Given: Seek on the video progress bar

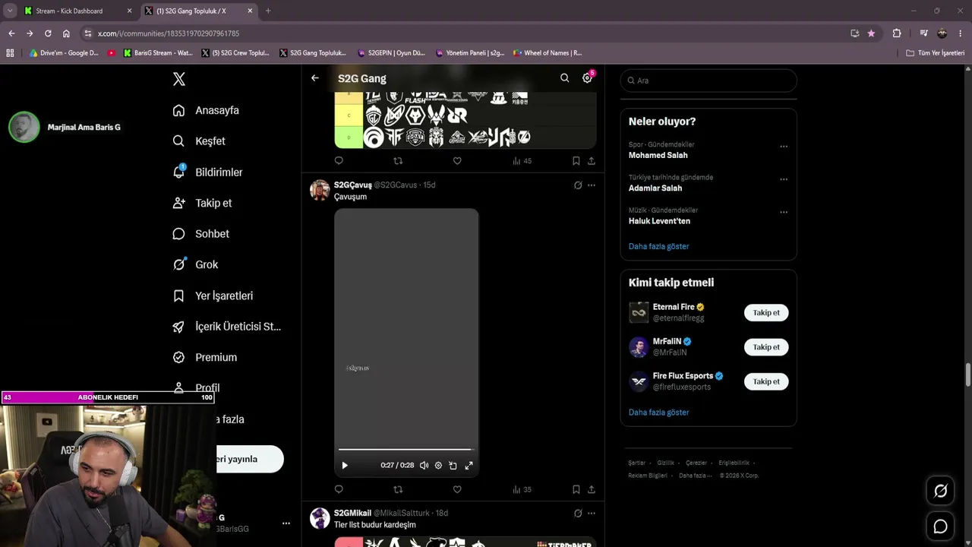Looking at the screenshot, I should coord(406,449).
